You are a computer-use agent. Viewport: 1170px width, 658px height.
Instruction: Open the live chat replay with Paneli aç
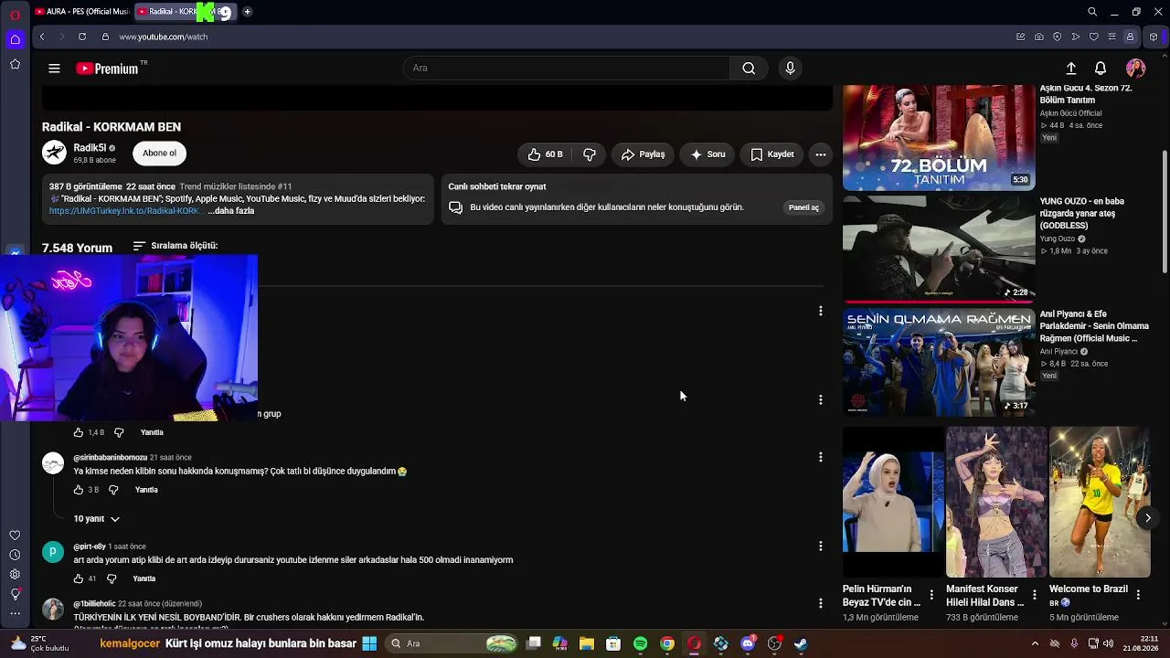pyautogui.click(x=804, y=207)
